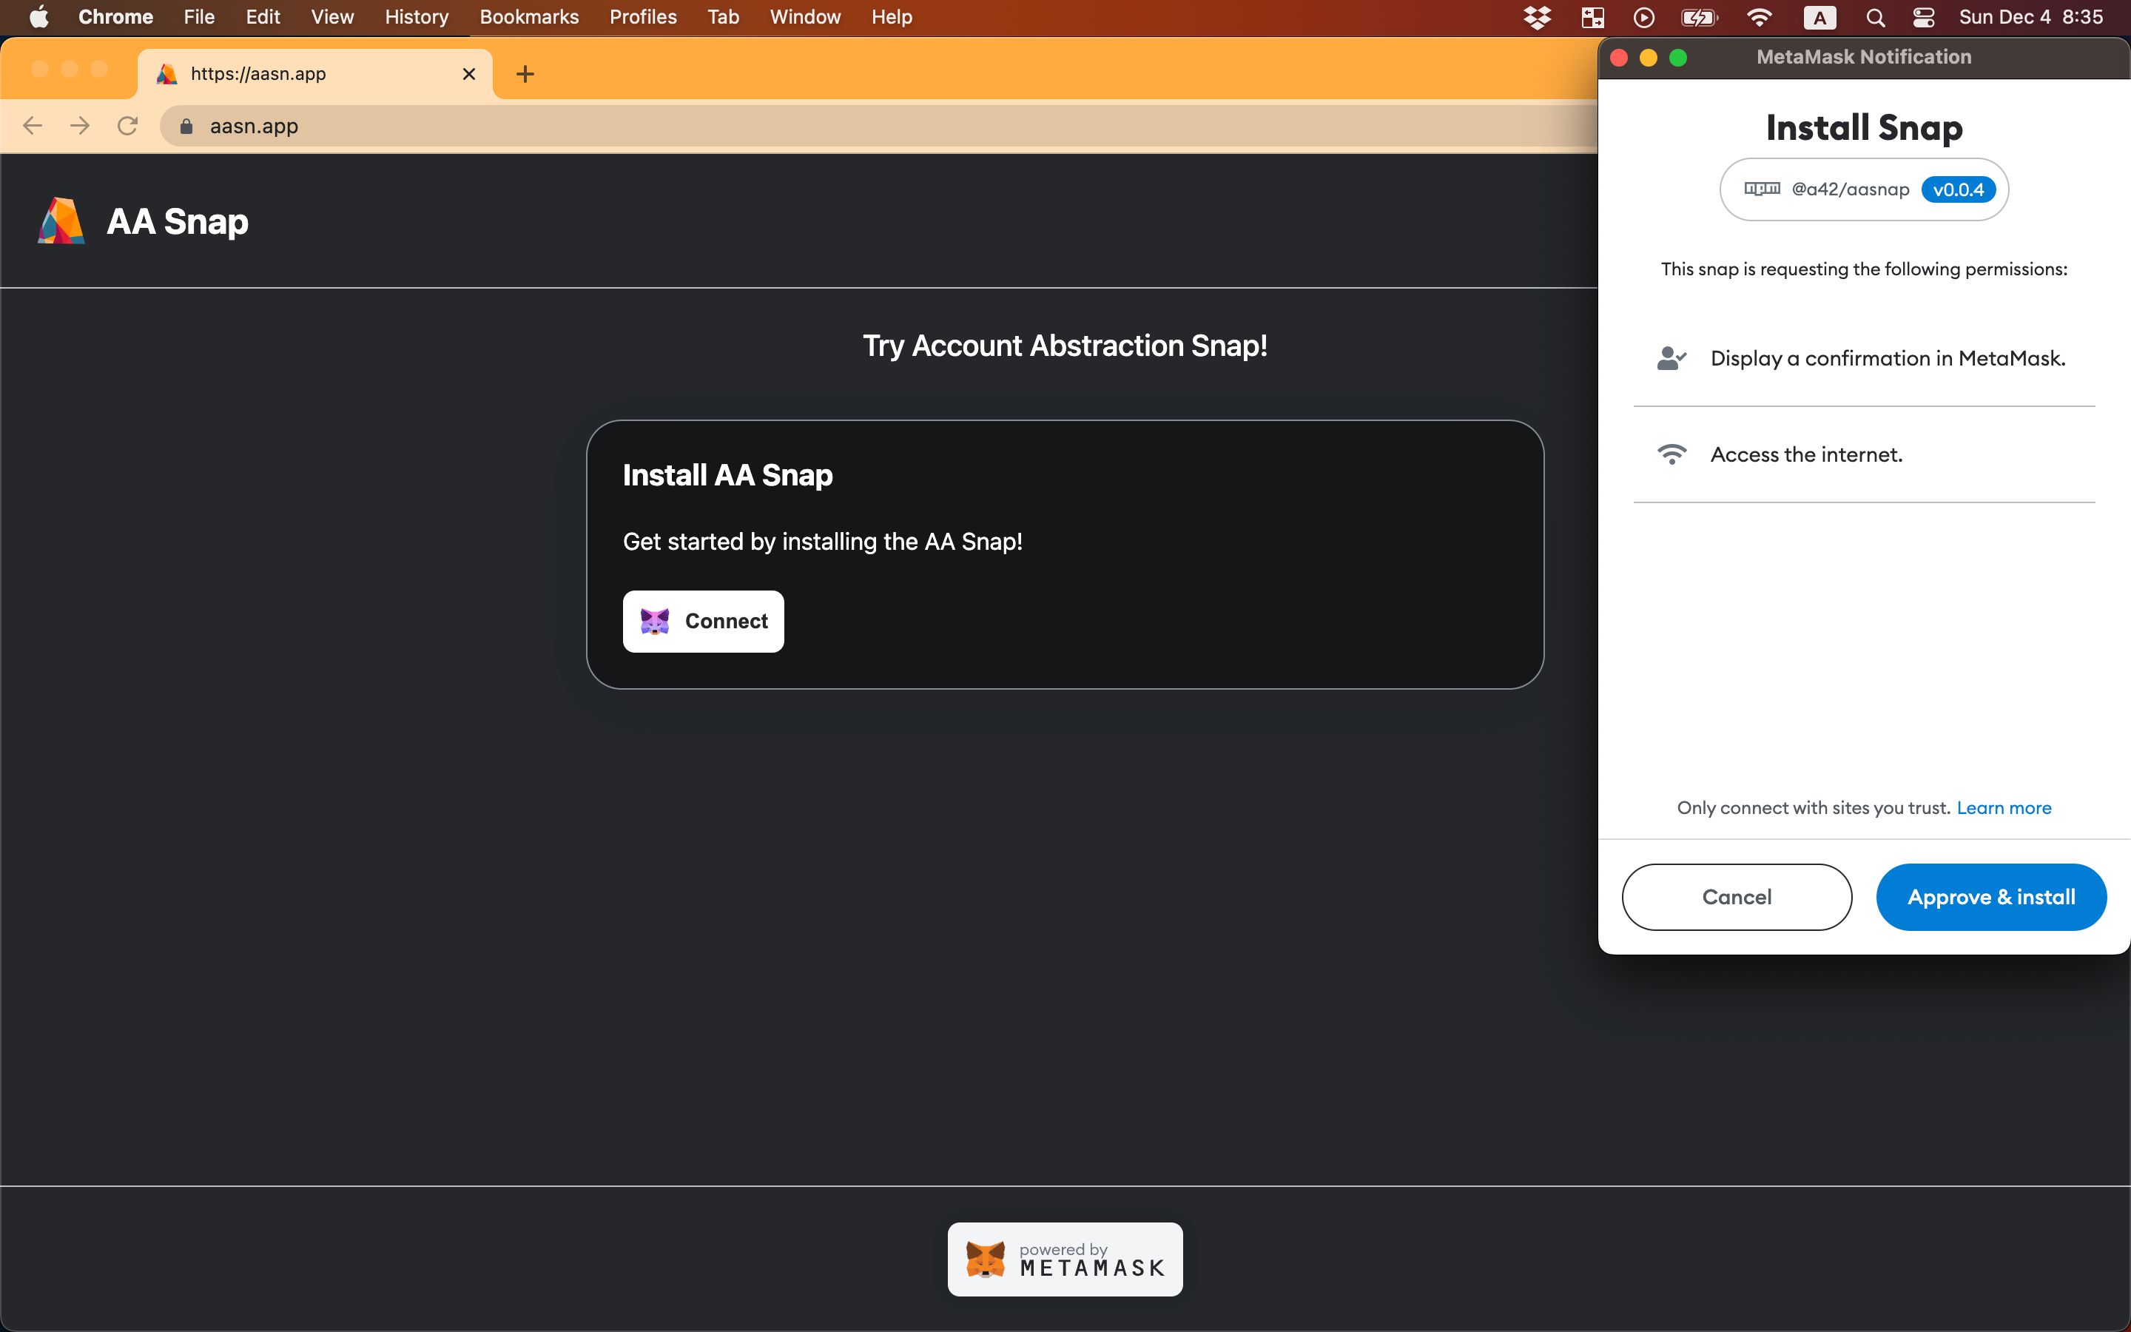Open a new Chrome tab
The image size is (2131, 1332).
525,74
